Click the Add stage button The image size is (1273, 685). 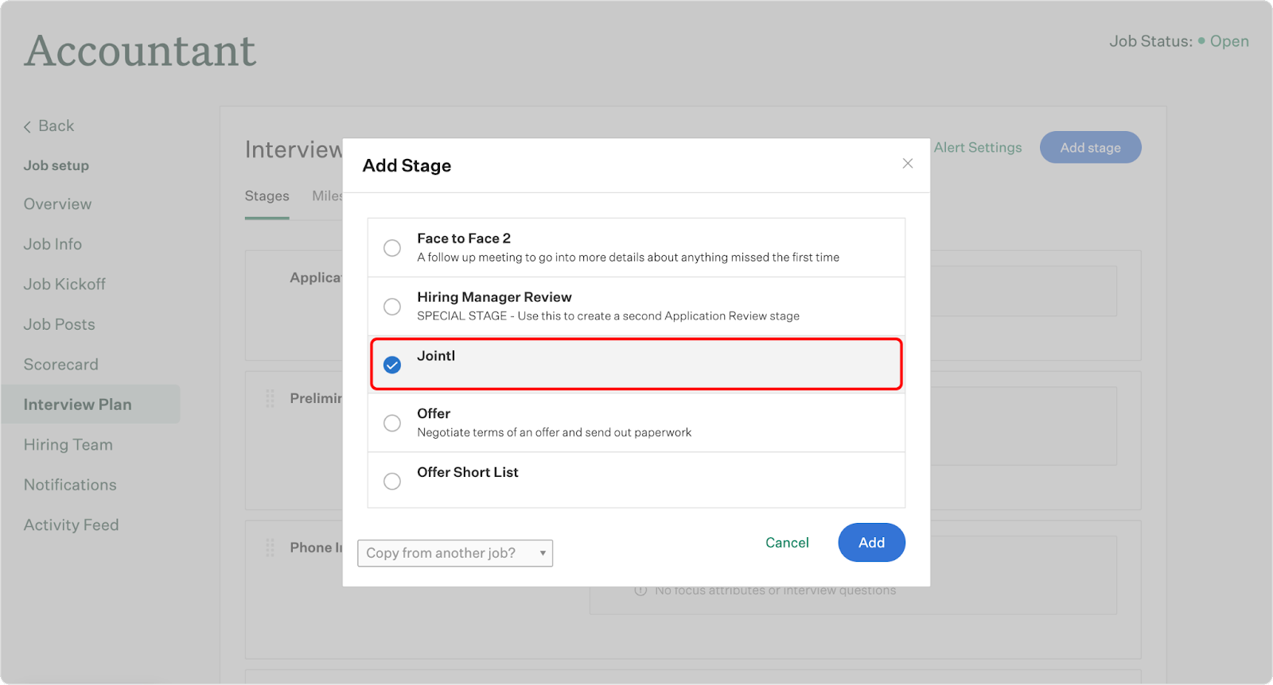pos(1090,148)
